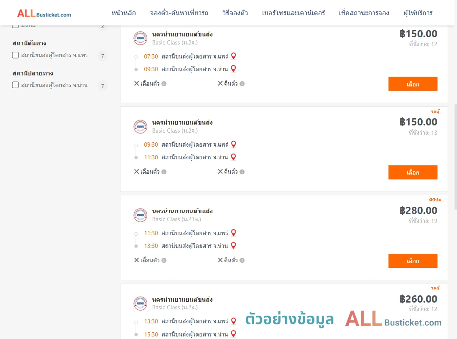Click the ALLBusticket.com logo in header
Screen dimensions: 457x339
click(x=44, y=14)
